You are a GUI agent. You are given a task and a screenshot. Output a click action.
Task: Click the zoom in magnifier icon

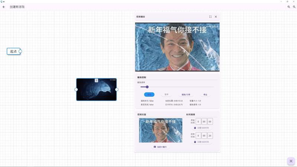(289, 7)
